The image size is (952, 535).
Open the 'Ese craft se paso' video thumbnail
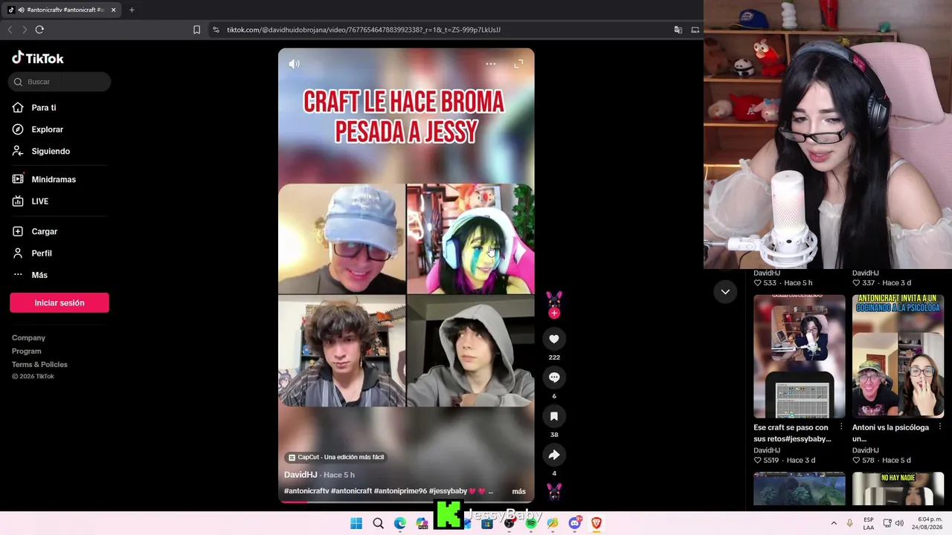point(800,357)
